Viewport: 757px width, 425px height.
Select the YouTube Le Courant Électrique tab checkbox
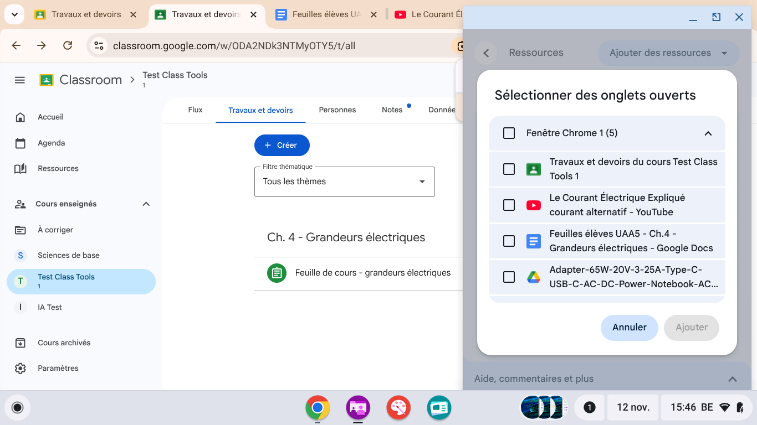pyautogui.click(x=509, y=205)
